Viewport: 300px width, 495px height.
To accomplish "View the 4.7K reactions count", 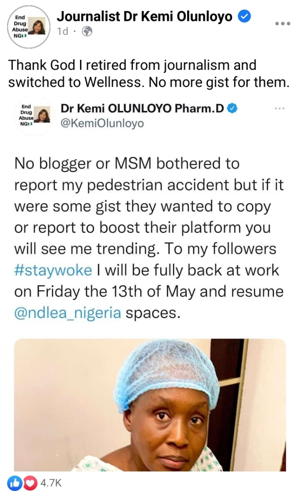I will (x=51, y=483).
